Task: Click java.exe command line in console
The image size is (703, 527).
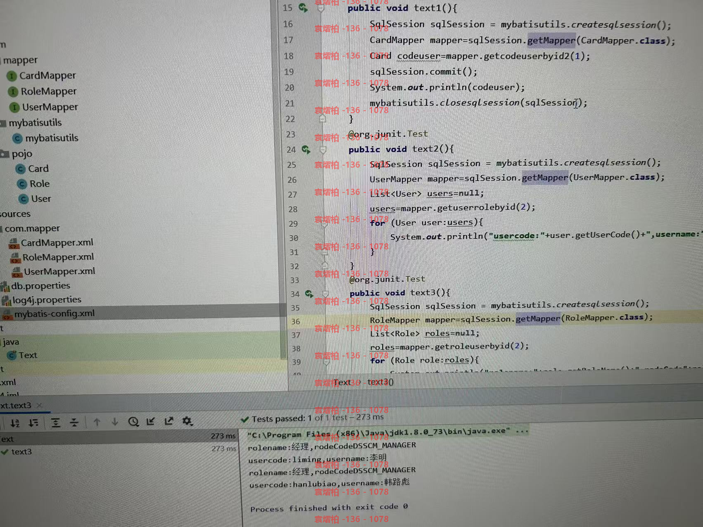Action: point(388,433)
